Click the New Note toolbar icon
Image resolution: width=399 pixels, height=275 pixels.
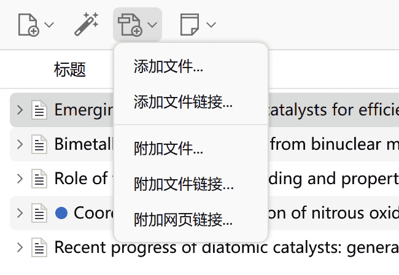[190, 25]
